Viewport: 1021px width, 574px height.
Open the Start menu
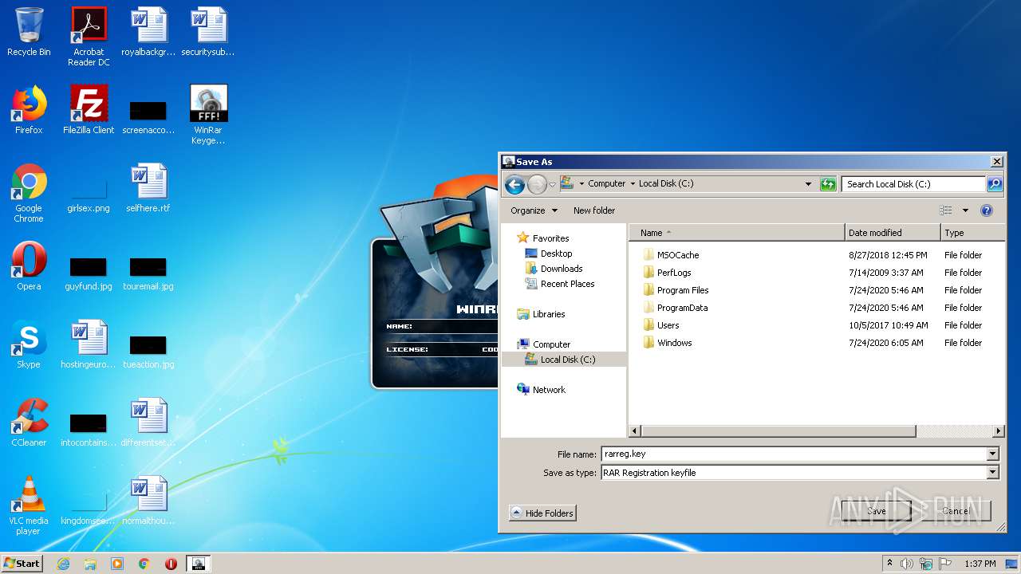coord(22,564)
